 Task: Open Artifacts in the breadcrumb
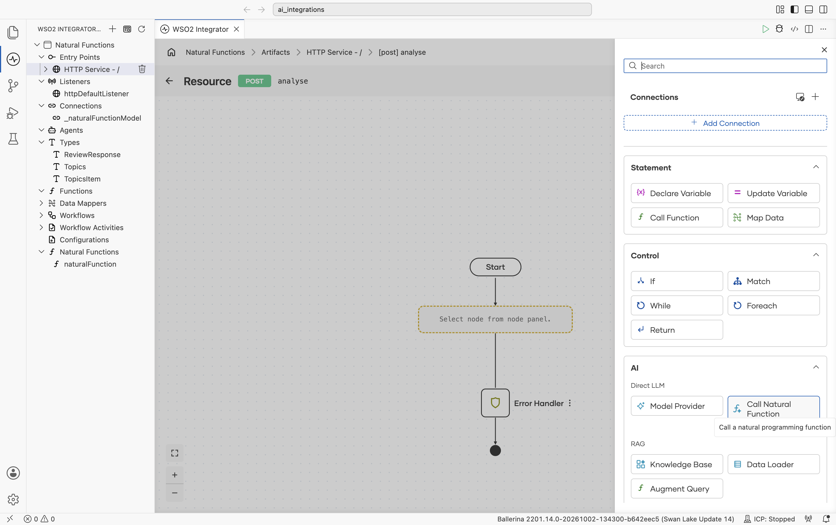point(276,52)
